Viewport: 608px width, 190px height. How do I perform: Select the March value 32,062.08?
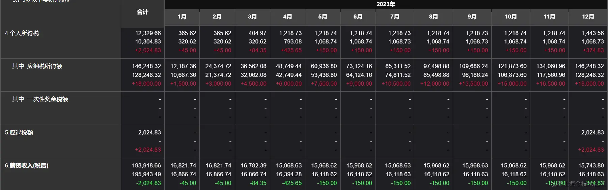point(253,75)
